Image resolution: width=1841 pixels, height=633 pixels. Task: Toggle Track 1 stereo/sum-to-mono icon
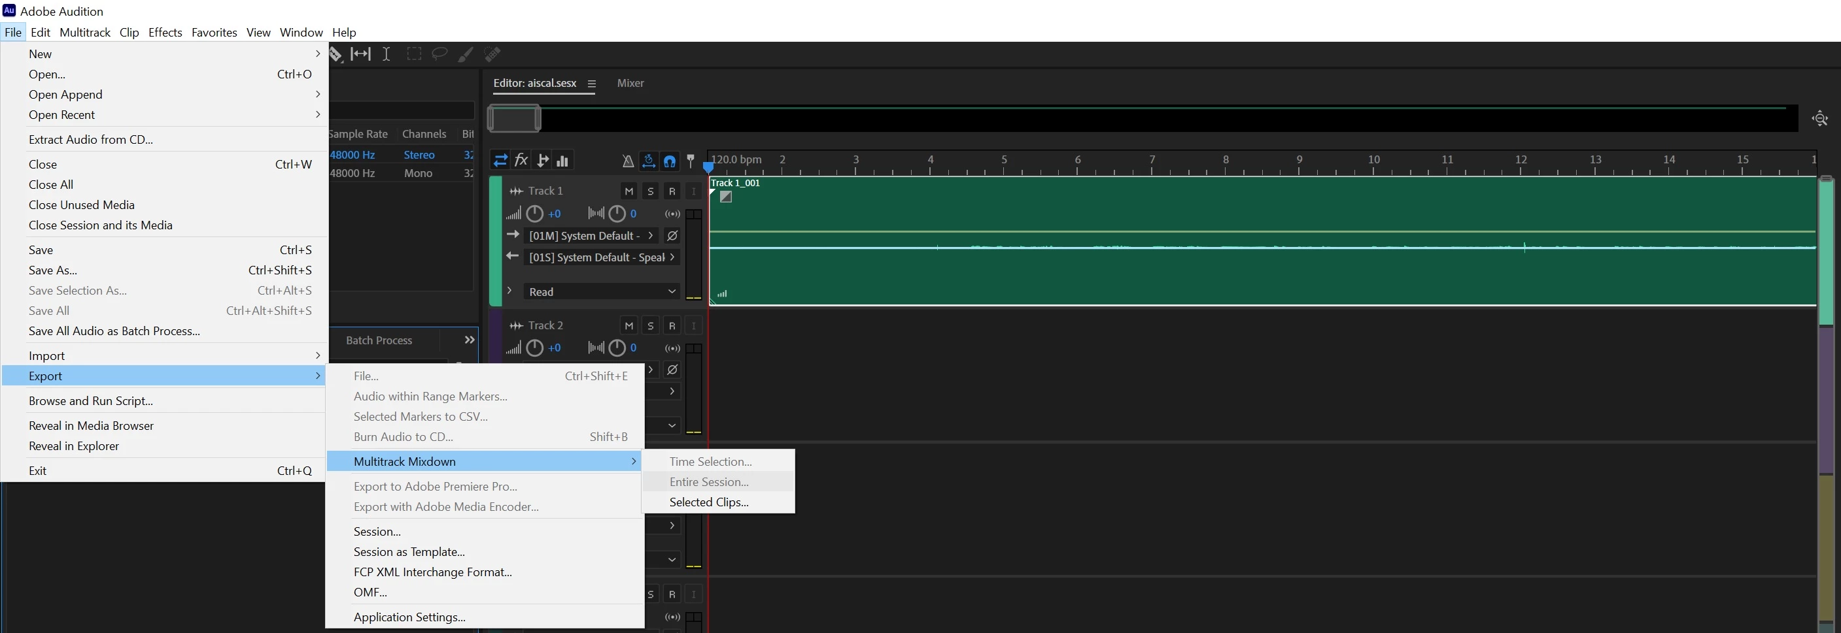tap(672, 214)
